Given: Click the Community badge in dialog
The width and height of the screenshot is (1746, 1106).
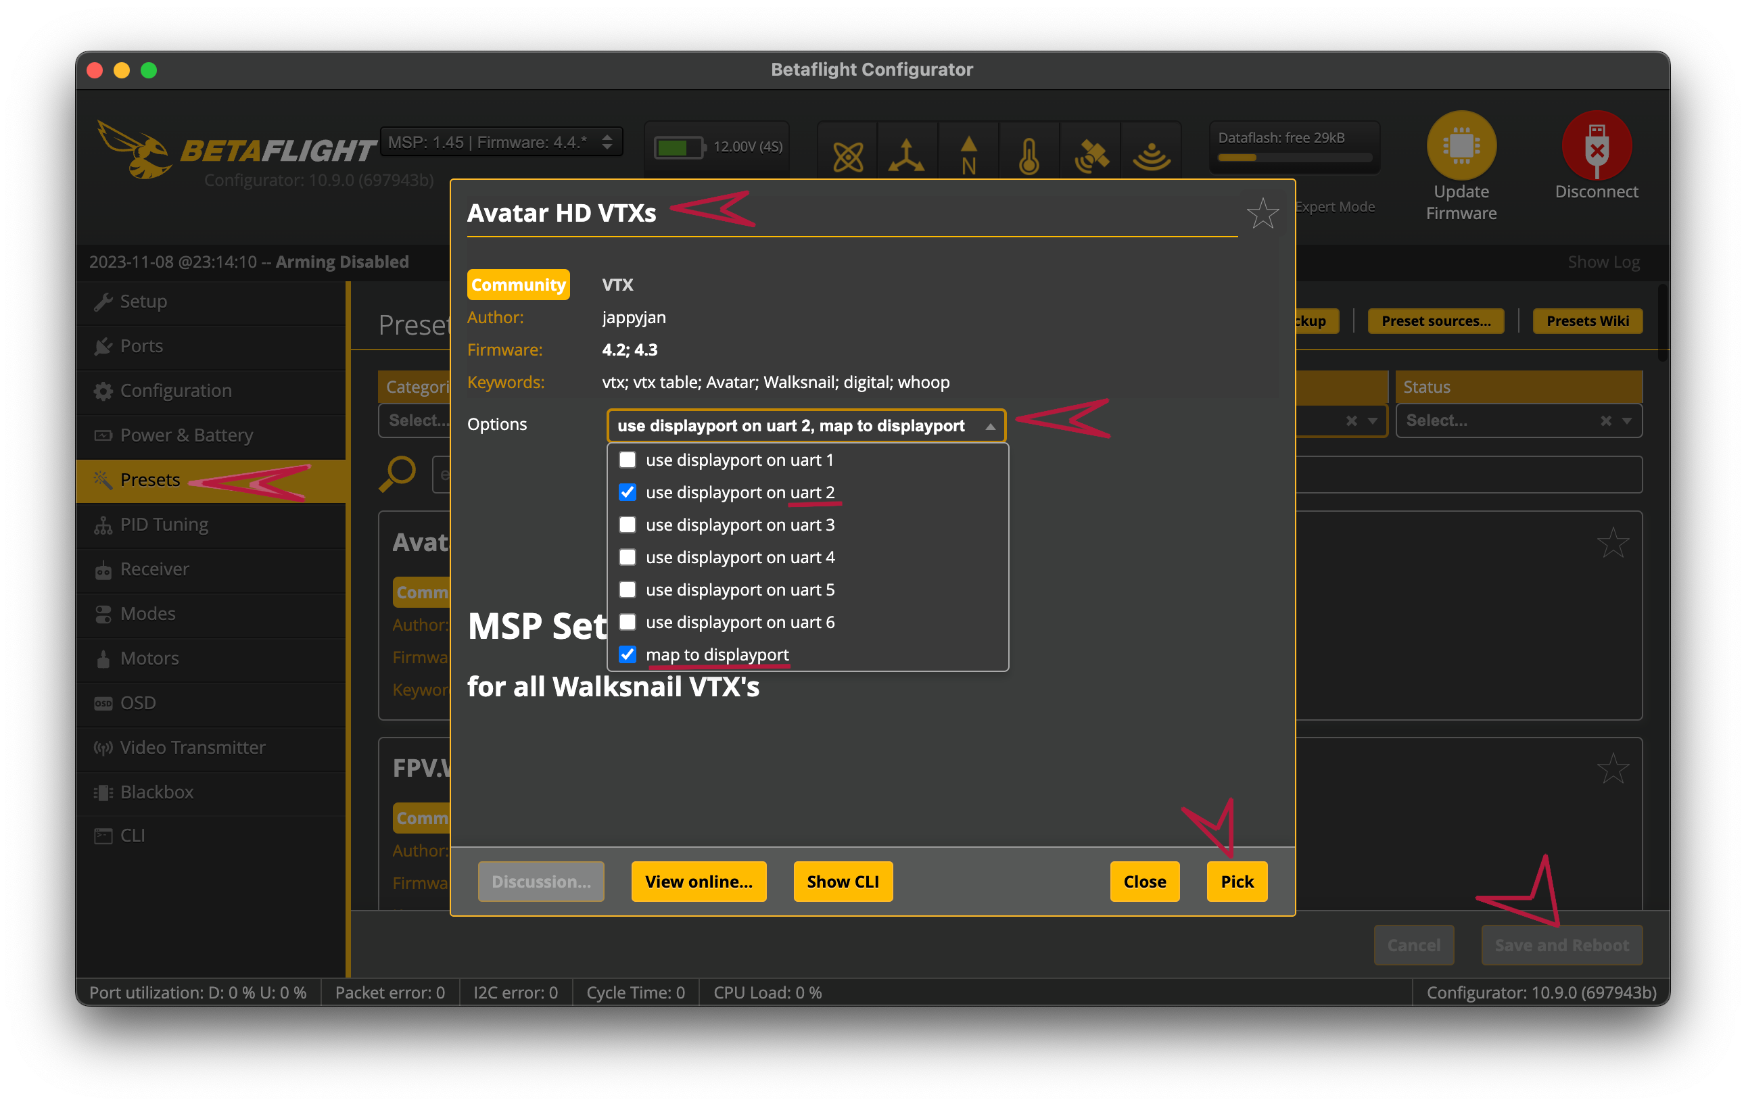Looking at the screenshot, I should click(x=519, y=284).
